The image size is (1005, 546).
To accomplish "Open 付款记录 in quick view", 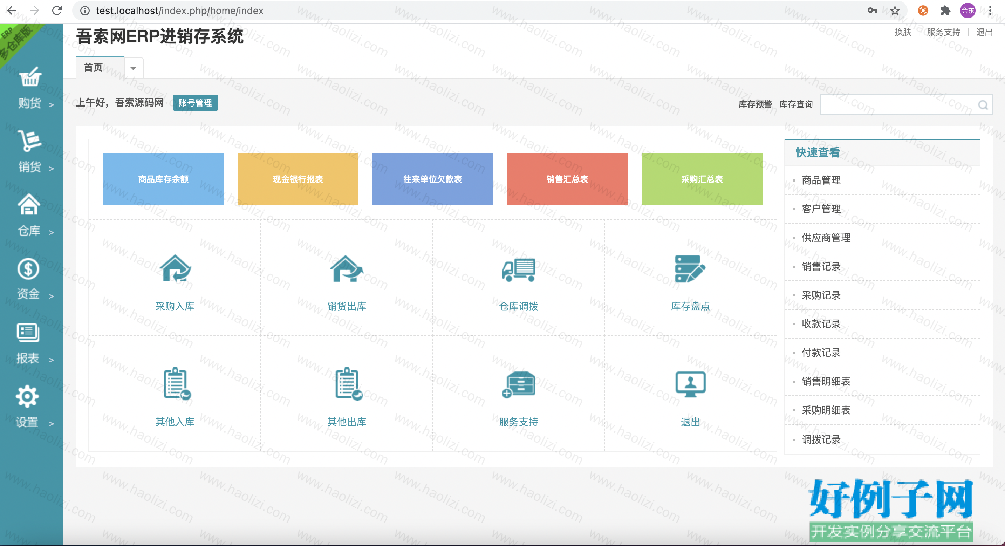I will [821, 353].
